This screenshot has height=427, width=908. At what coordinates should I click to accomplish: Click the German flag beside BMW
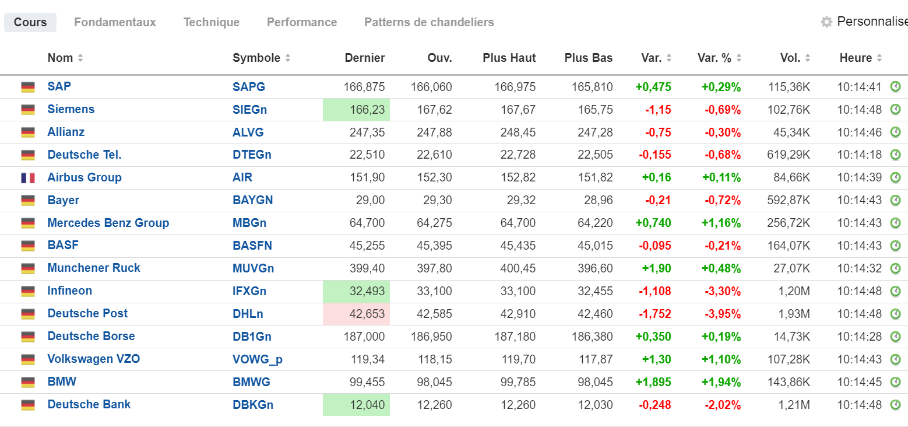(x=28, y=382)
